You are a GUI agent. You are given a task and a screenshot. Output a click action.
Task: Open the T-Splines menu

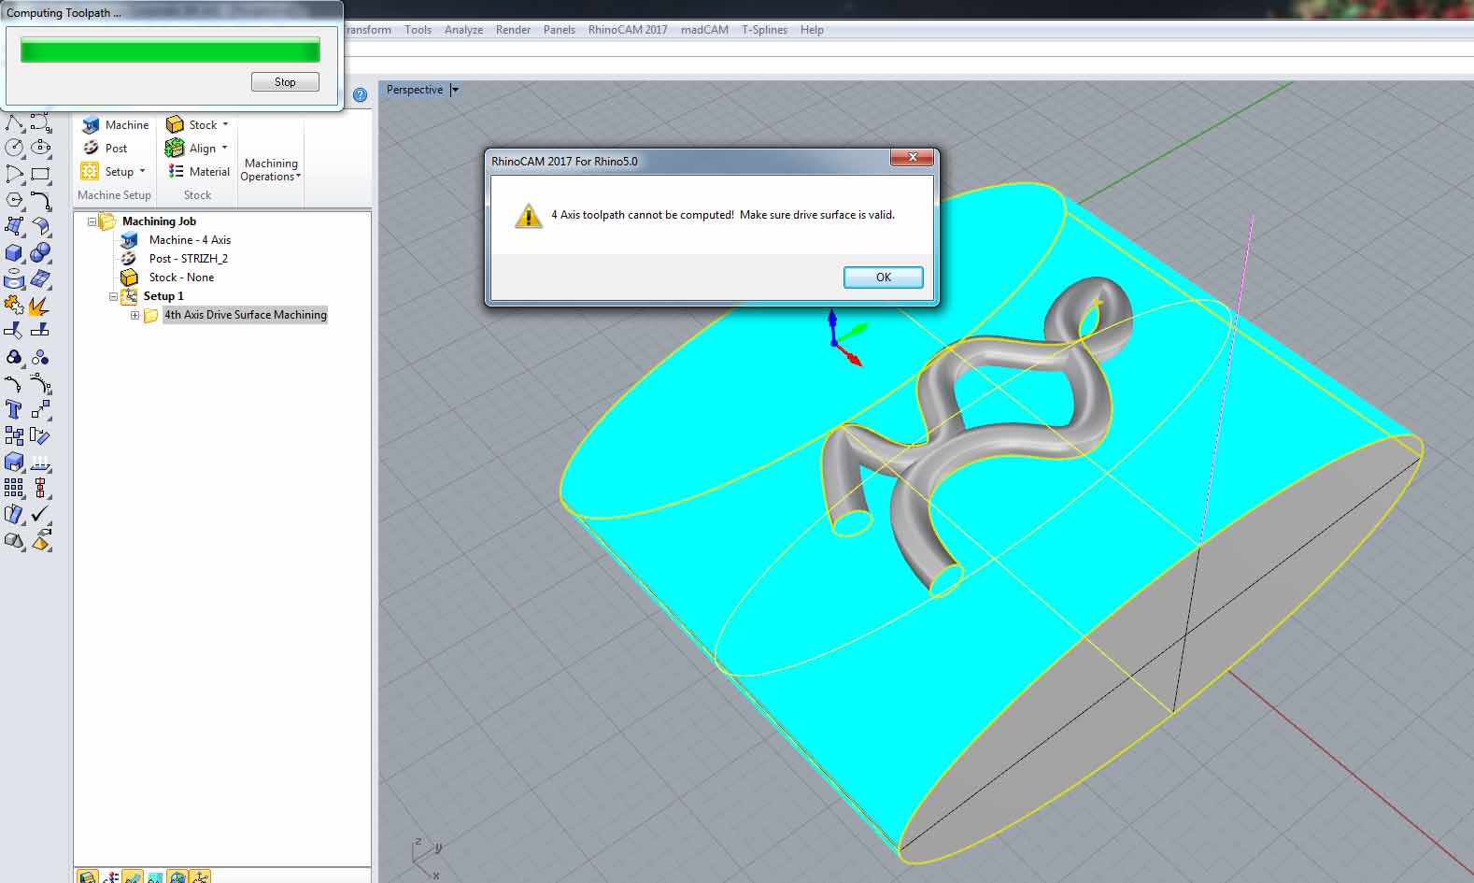(764, 30)
